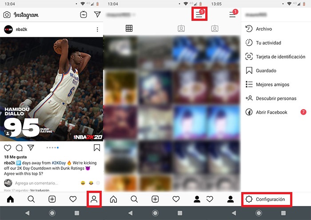This screenshot has width=311, height=220.
Task: Select the tagged photos tab in the middle profile screen
Action: (x=181, y=28)
